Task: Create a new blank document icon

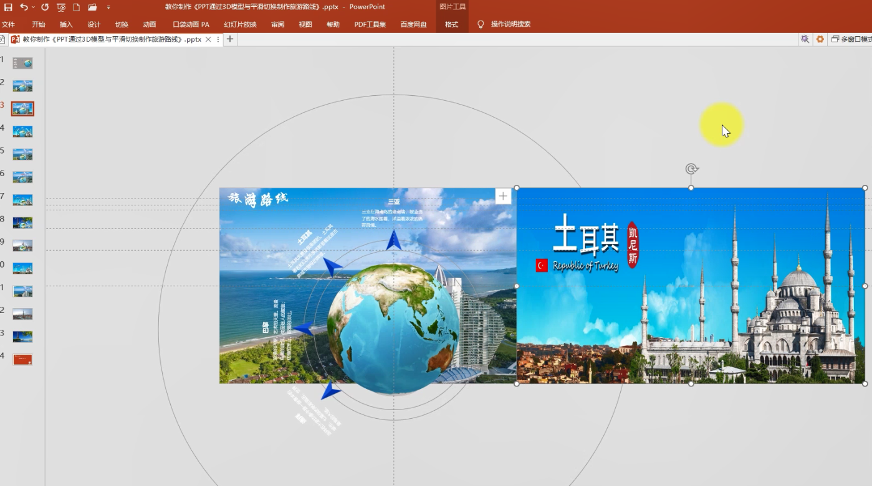Action: (77, 7)
